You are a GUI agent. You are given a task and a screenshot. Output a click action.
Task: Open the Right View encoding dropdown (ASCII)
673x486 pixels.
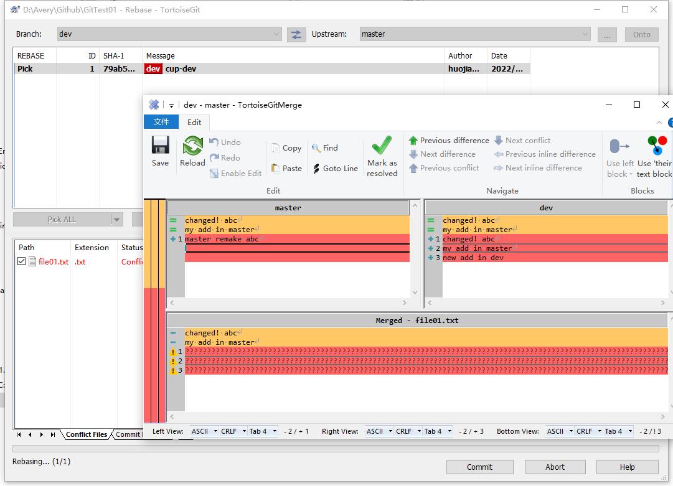379,431
